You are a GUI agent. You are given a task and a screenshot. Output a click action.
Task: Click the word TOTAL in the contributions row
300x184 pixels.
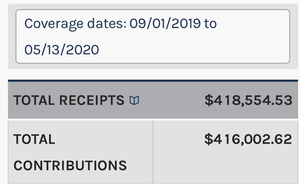tap(34, 139)
